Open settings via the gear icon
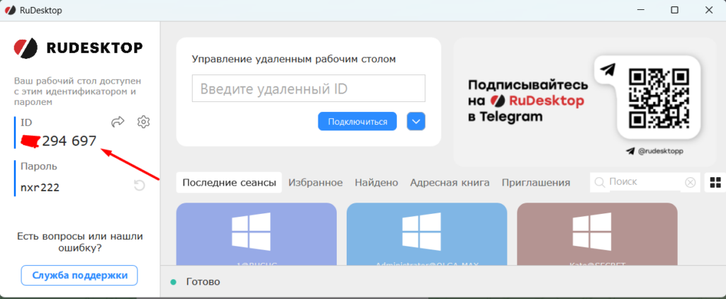Screen dimensions: 726x299 click(143, 122)
